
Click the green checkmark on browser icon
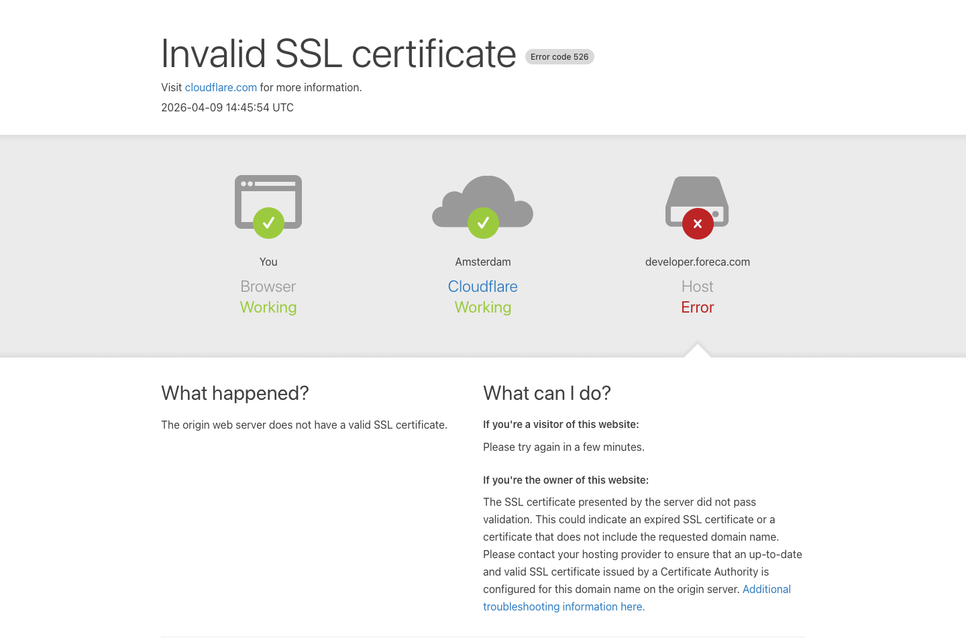point(268,223)
